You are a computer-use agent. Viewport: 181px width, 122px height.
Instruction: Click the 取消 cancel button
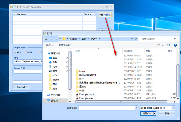click(x=167, y=113)
